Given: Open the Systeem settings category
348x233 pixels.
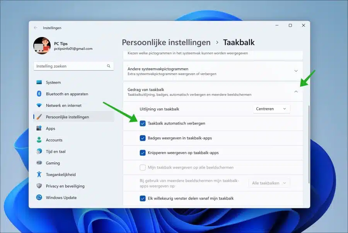Looking at the screenshot, I should [x=74, y=83].
